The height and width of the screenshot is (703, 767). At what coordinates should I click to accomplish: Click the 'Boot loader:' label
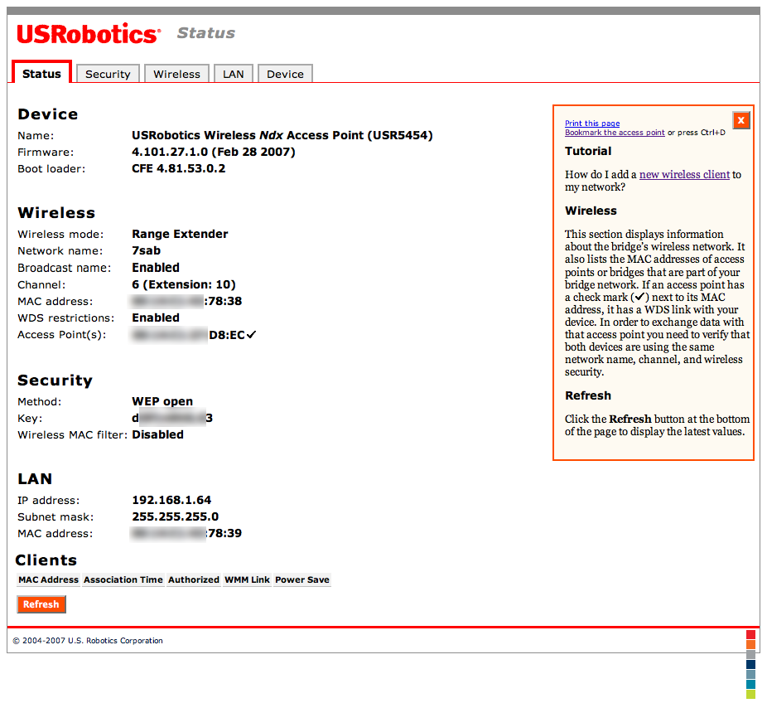tap(51, 169)
